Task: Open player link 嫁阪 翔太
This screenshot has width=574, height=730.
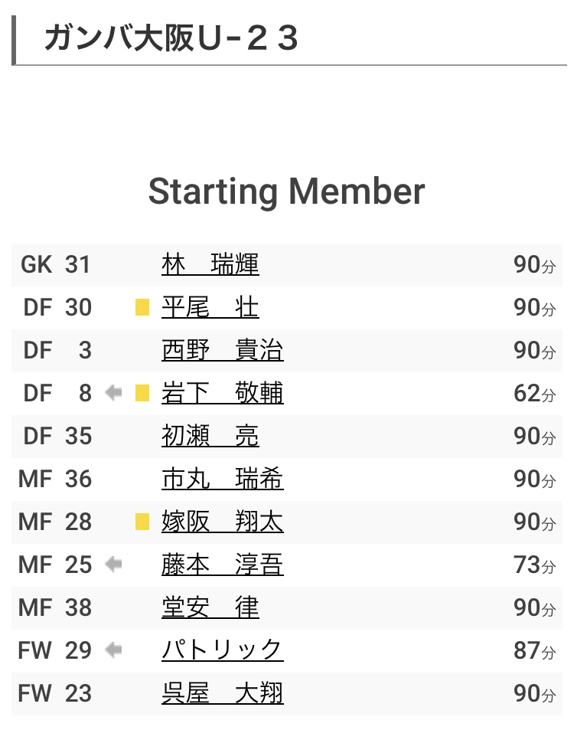Action: click(x=223, y=522)
